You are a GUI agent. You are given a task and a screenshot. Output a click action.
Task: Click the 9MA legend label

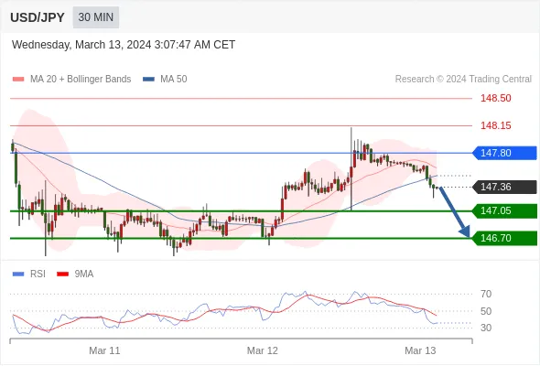[x=84, y=274]
